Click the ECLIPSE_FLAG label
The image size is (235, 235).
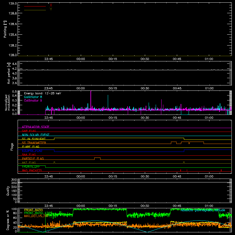32,151
